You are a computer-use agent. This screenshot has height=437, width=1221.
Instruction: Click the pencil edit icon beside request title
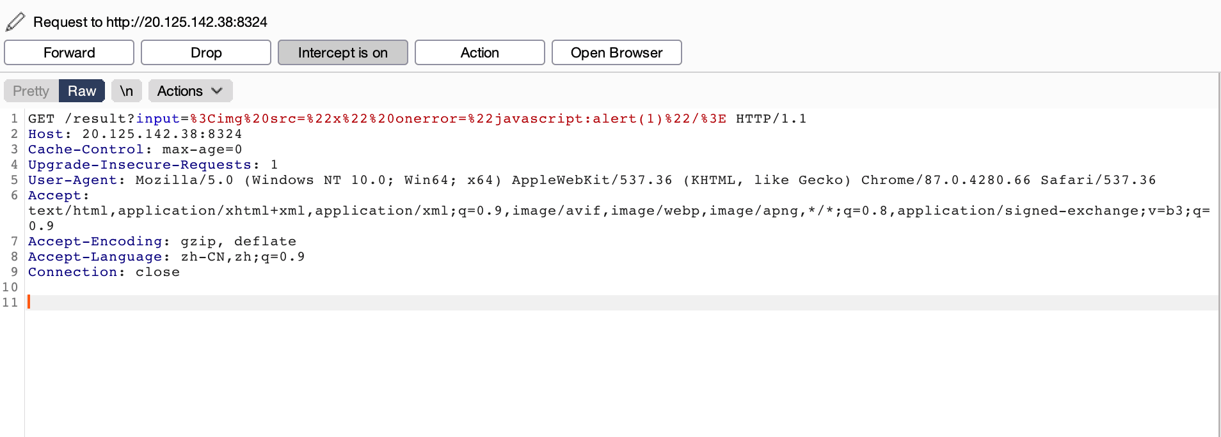pos(15,22)
